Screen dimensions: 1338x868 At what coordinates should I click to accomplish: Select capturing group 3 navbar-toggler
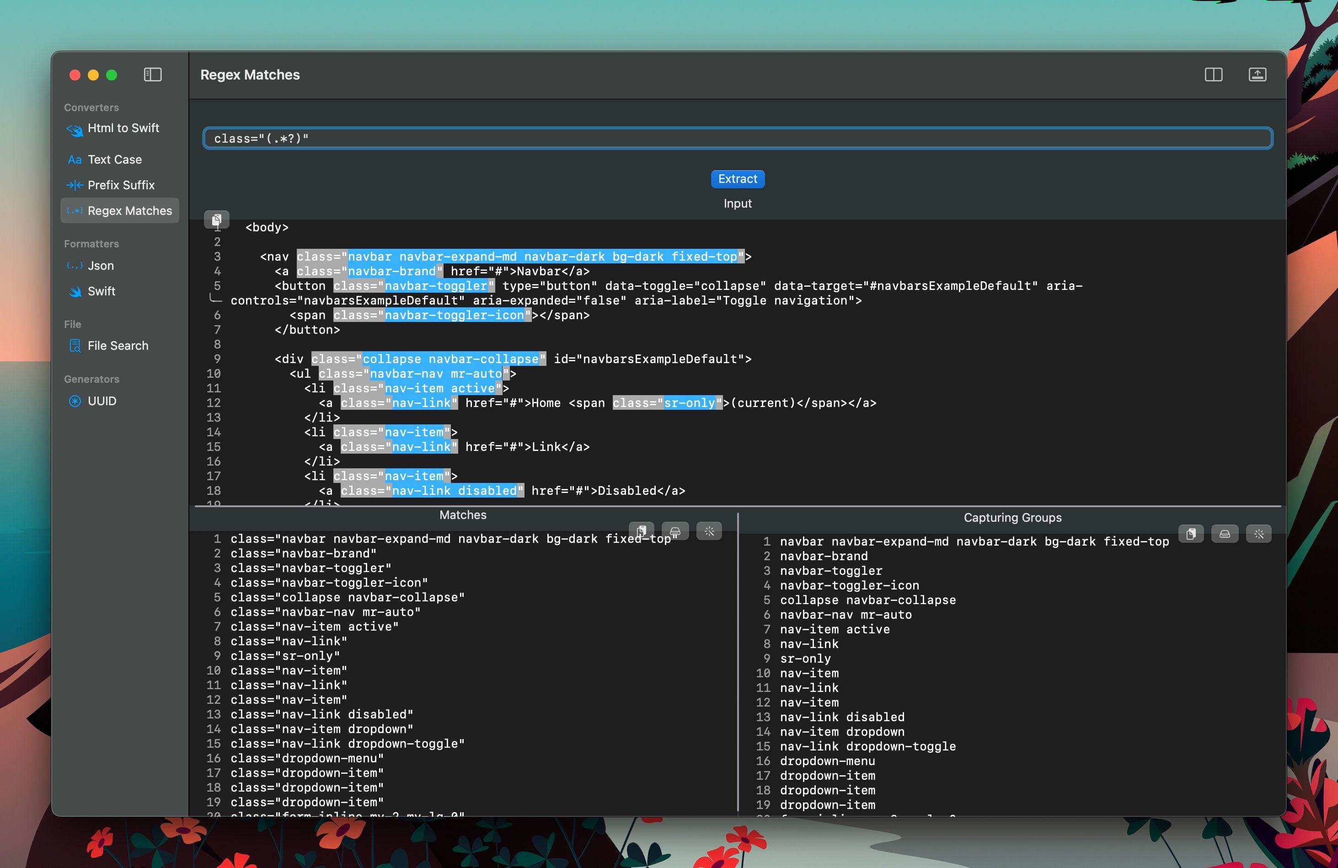831,571
